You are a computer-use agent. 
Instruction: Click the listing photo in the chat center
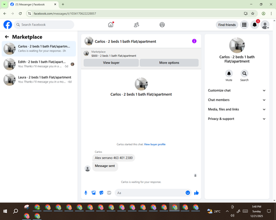[141, 84]
